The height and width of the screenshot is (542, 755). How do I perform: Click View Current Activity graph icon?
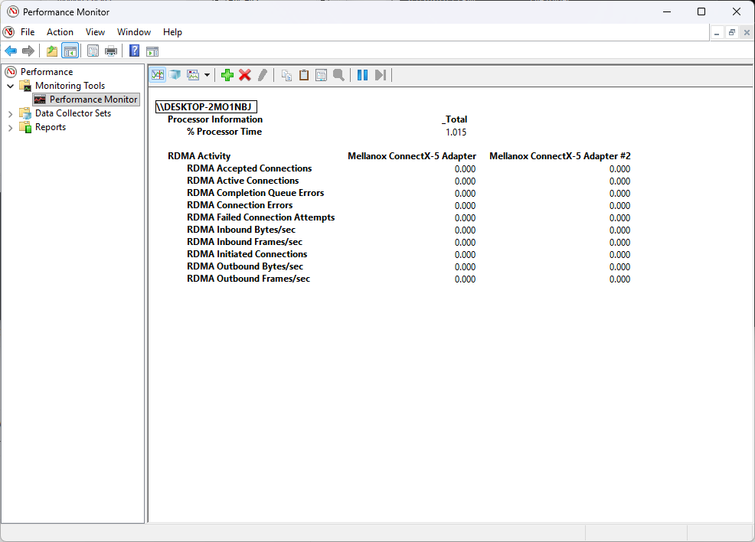(158, 75)
